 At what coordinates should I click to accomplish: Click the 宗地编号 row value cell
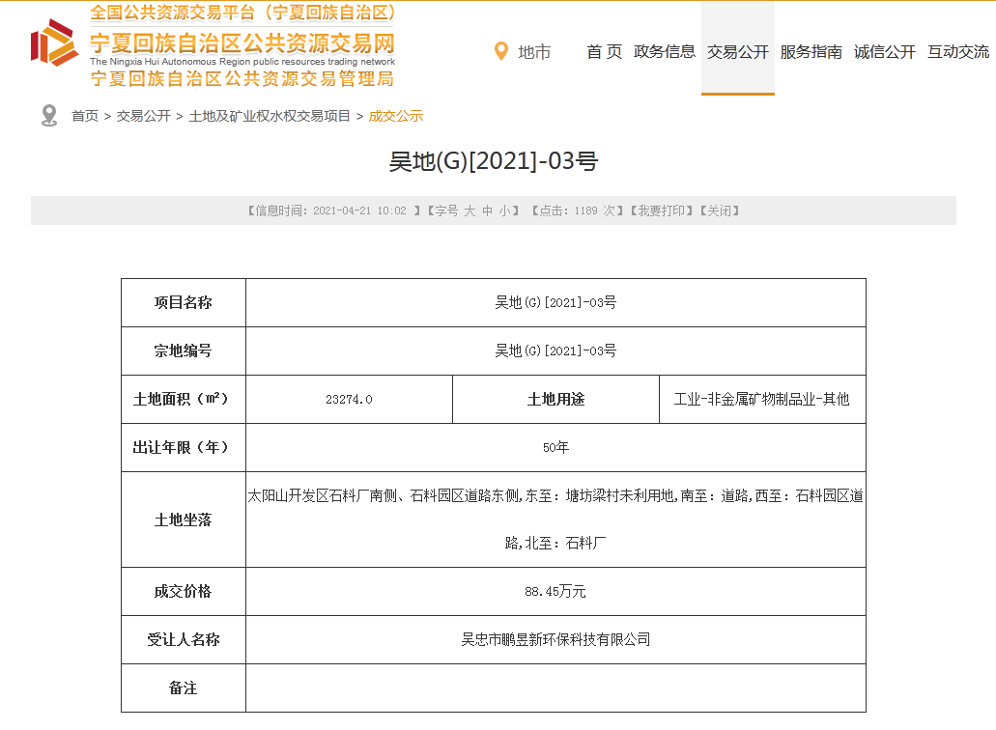pos(555,351)
